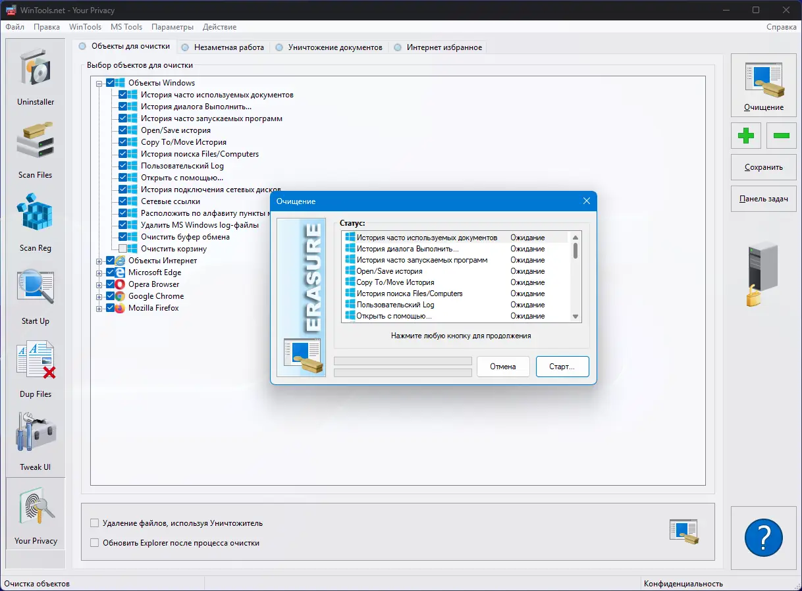The height and width of the screenshot is (591, 802).
Task: Expand the Mozilla Firefox node
Action: (99, 309)
